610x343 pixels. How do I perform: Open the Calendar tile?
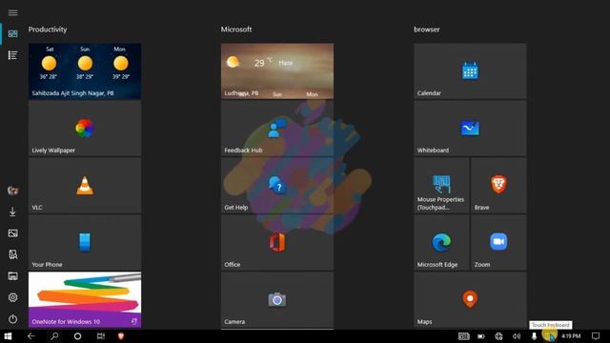(470, 71)
